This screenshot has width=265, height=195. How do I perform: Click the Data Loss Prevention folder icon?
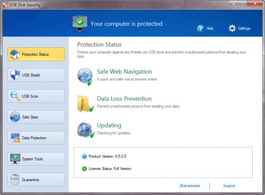(x=85, y=104)
